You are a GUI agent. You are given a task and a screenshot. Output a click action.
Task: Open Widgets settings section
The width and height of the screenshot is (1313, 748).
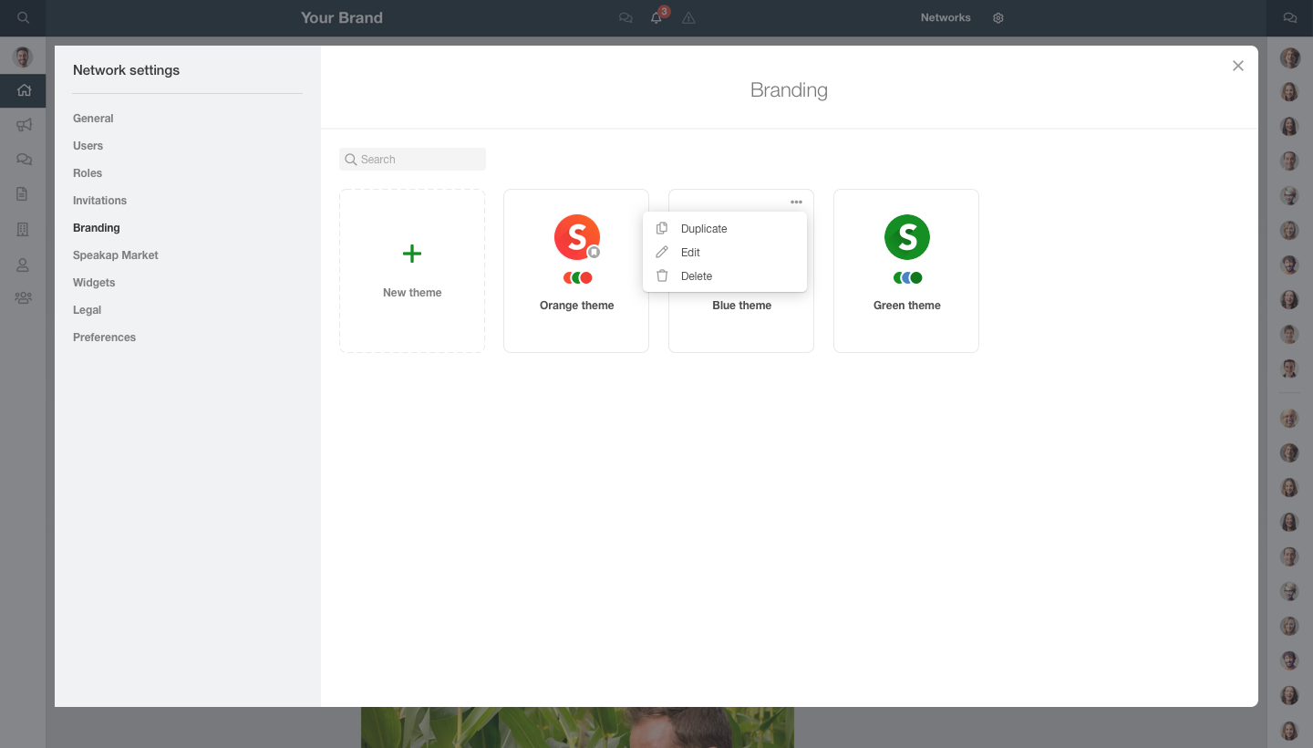[x=94, y=283]
